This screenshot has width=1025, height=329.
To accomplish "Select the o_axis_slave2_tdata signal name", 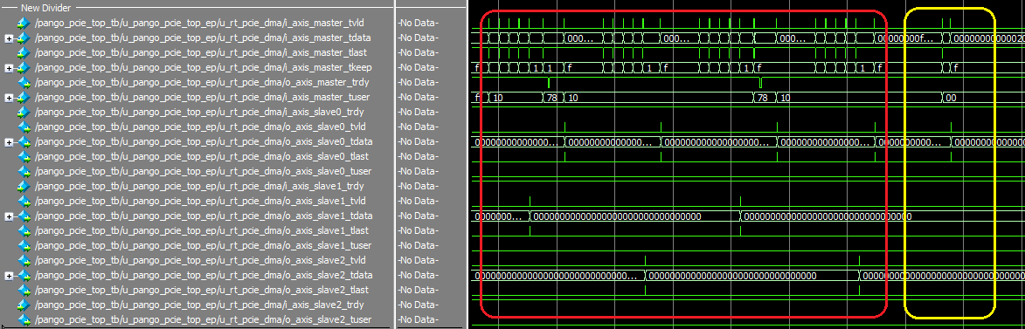I will click(204, 276).
